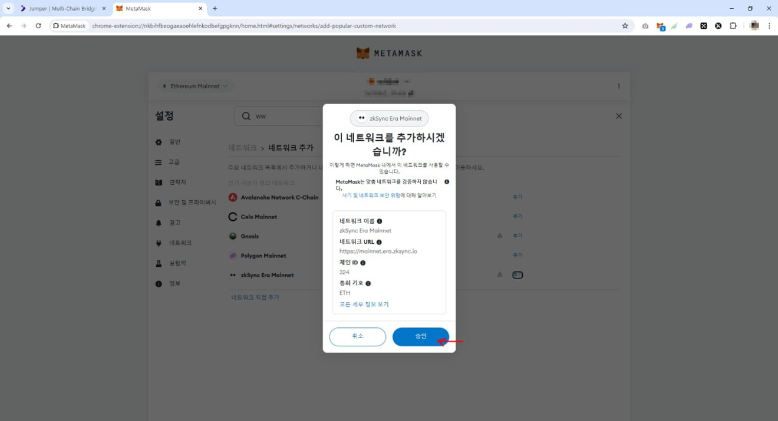This screenshot has width=778, height=421.
Task: Open 보안 및 프라이버시 settings tab
Action: (192, 203)
